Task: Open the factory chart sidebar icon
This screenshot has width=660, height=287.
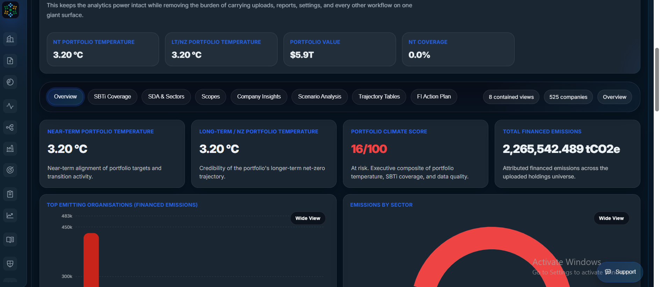Action: [10, 149]
